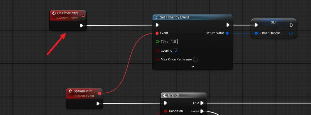Screen dimensions: 311x115
Task: Select the SET node header
Action: (x=274, y=22)
